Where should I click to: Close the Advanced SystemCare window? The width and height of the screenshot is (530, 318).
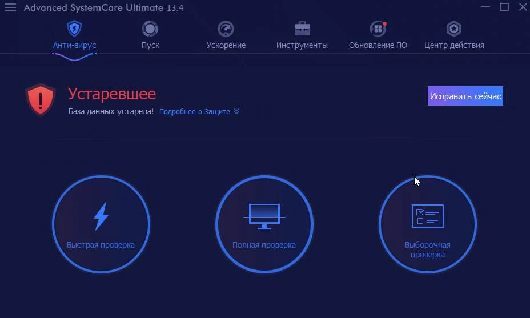coord(523,7)
